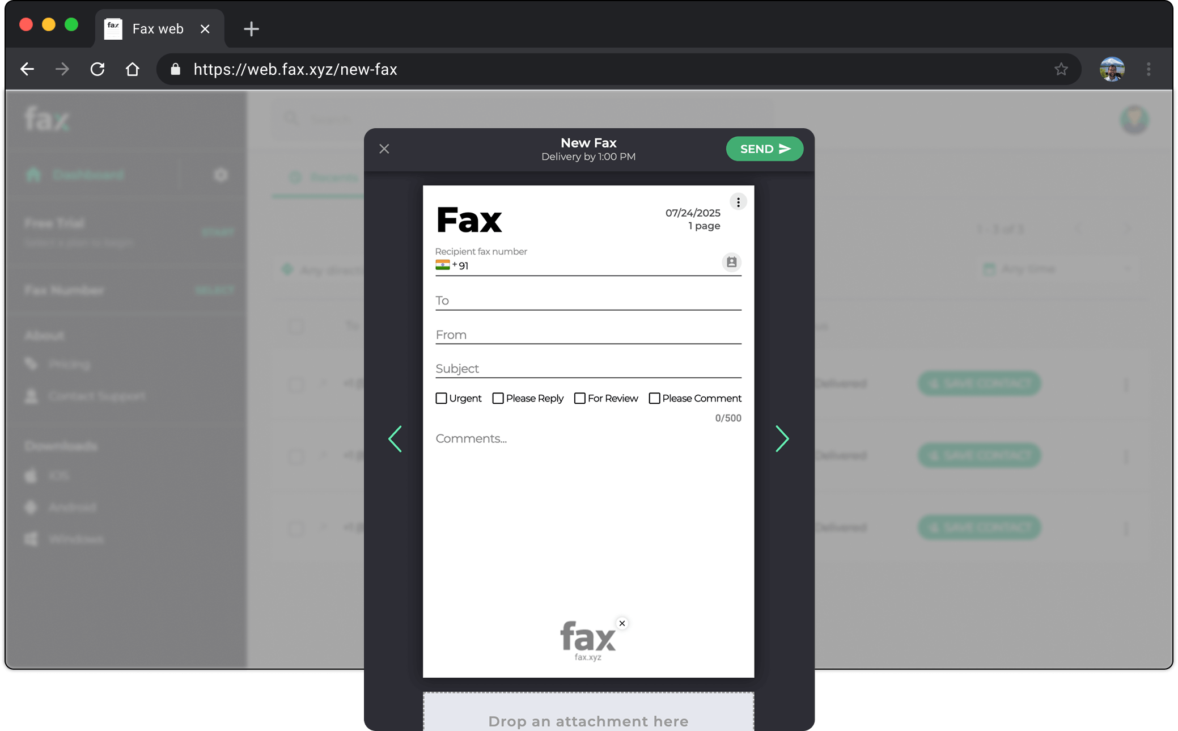This screenshot has height=731, width=1178.
Task: Remove the fax.xyz logo from cover page
Action: [622, 623]
